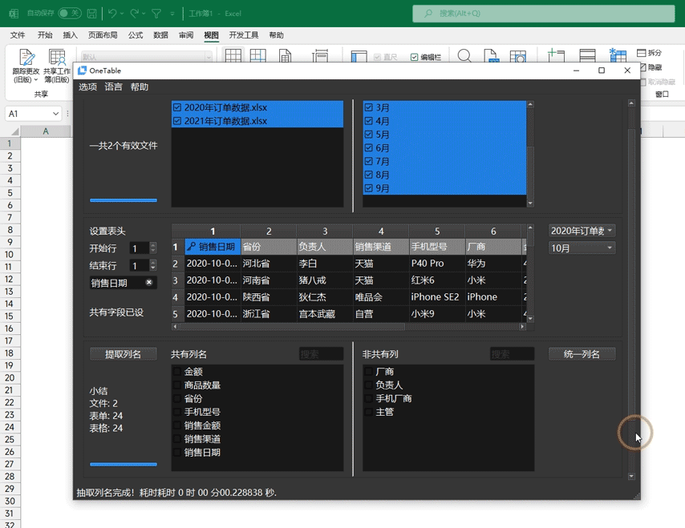This screenshot has width=685, height=528.
Task: Click the filter funnel icon in quick access toolbar
Action: pyautogui.click(x=156, y=14)
